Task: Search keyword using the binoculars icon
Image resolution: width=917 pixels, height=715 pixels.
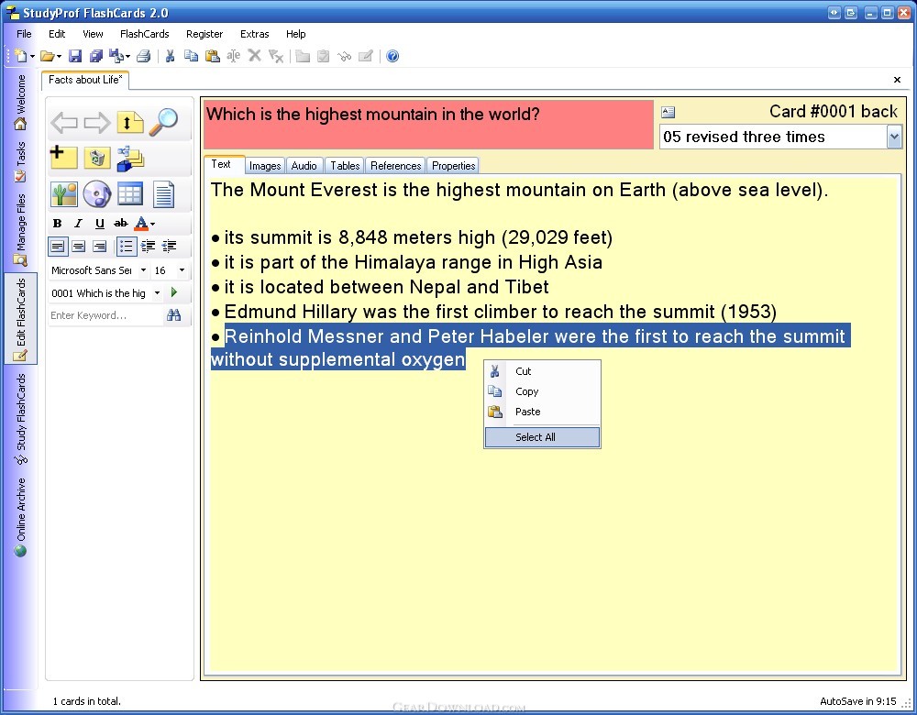Action: (173, 315)
